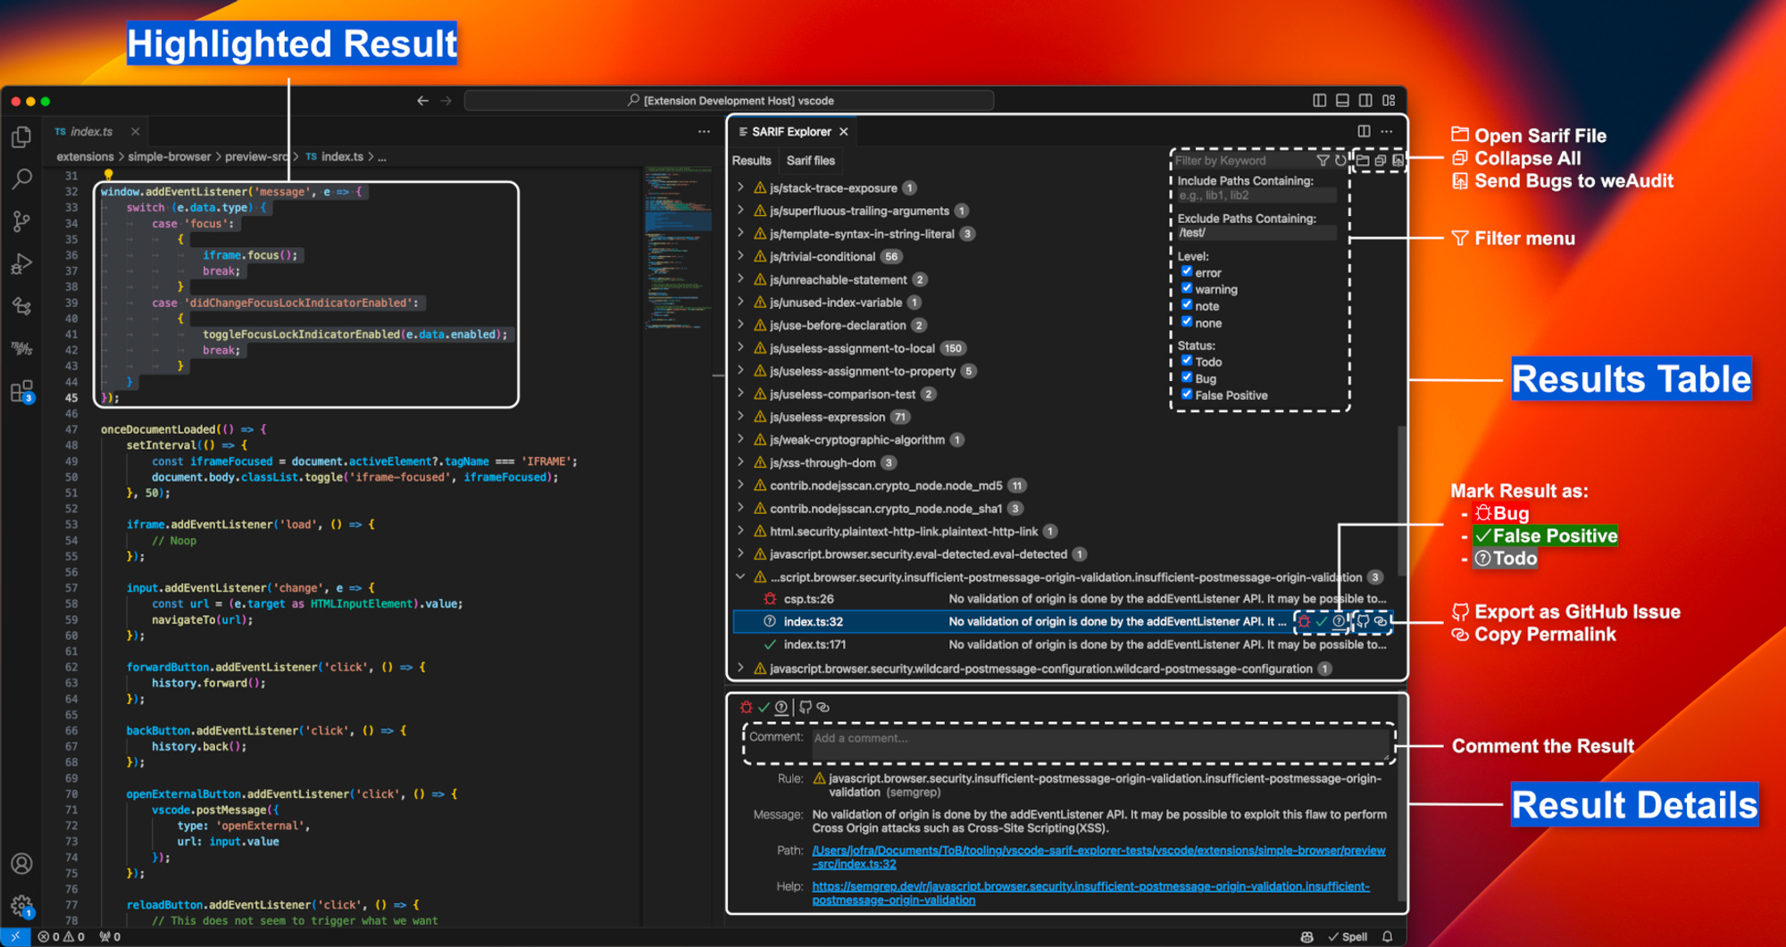Disable the False Positive status filter
The image size is (1786, 947).
[1187, 395]
